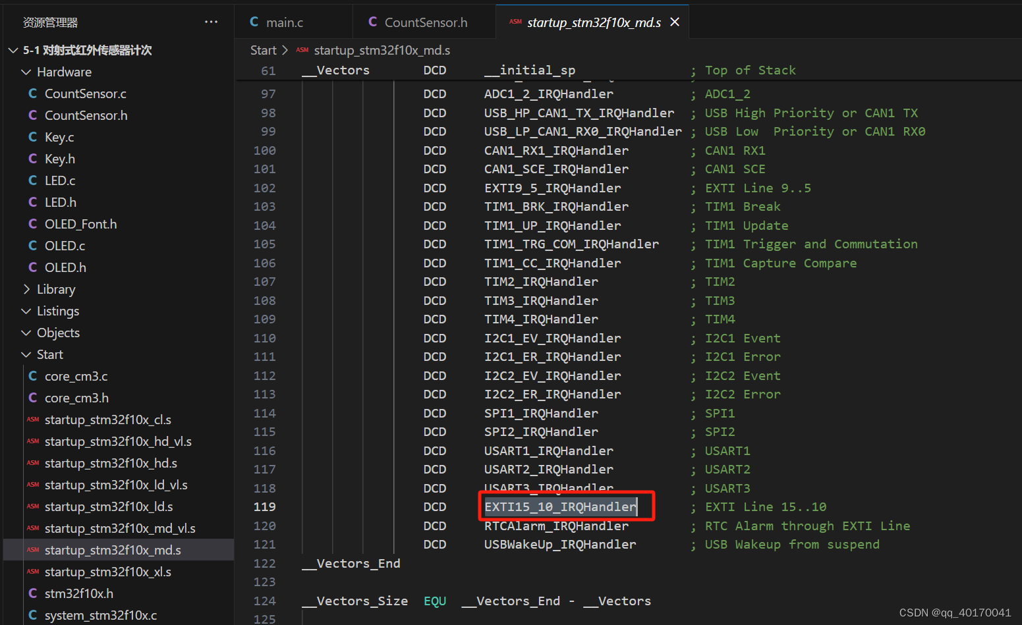Viewport: 1022px width, 625px height.
Task: Click USART1_IRQHandler in code
Action: coord(549,450)
